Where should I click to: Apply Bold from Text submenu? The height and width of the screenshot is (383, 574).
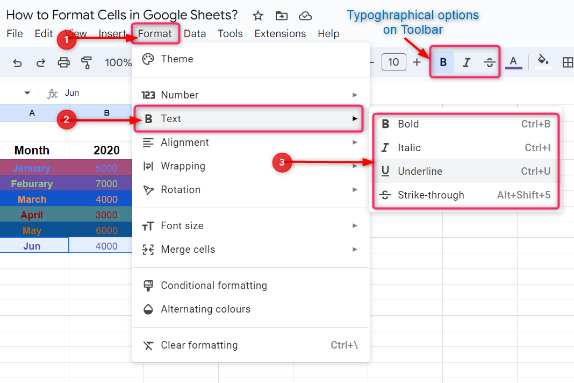coord(465,124)
